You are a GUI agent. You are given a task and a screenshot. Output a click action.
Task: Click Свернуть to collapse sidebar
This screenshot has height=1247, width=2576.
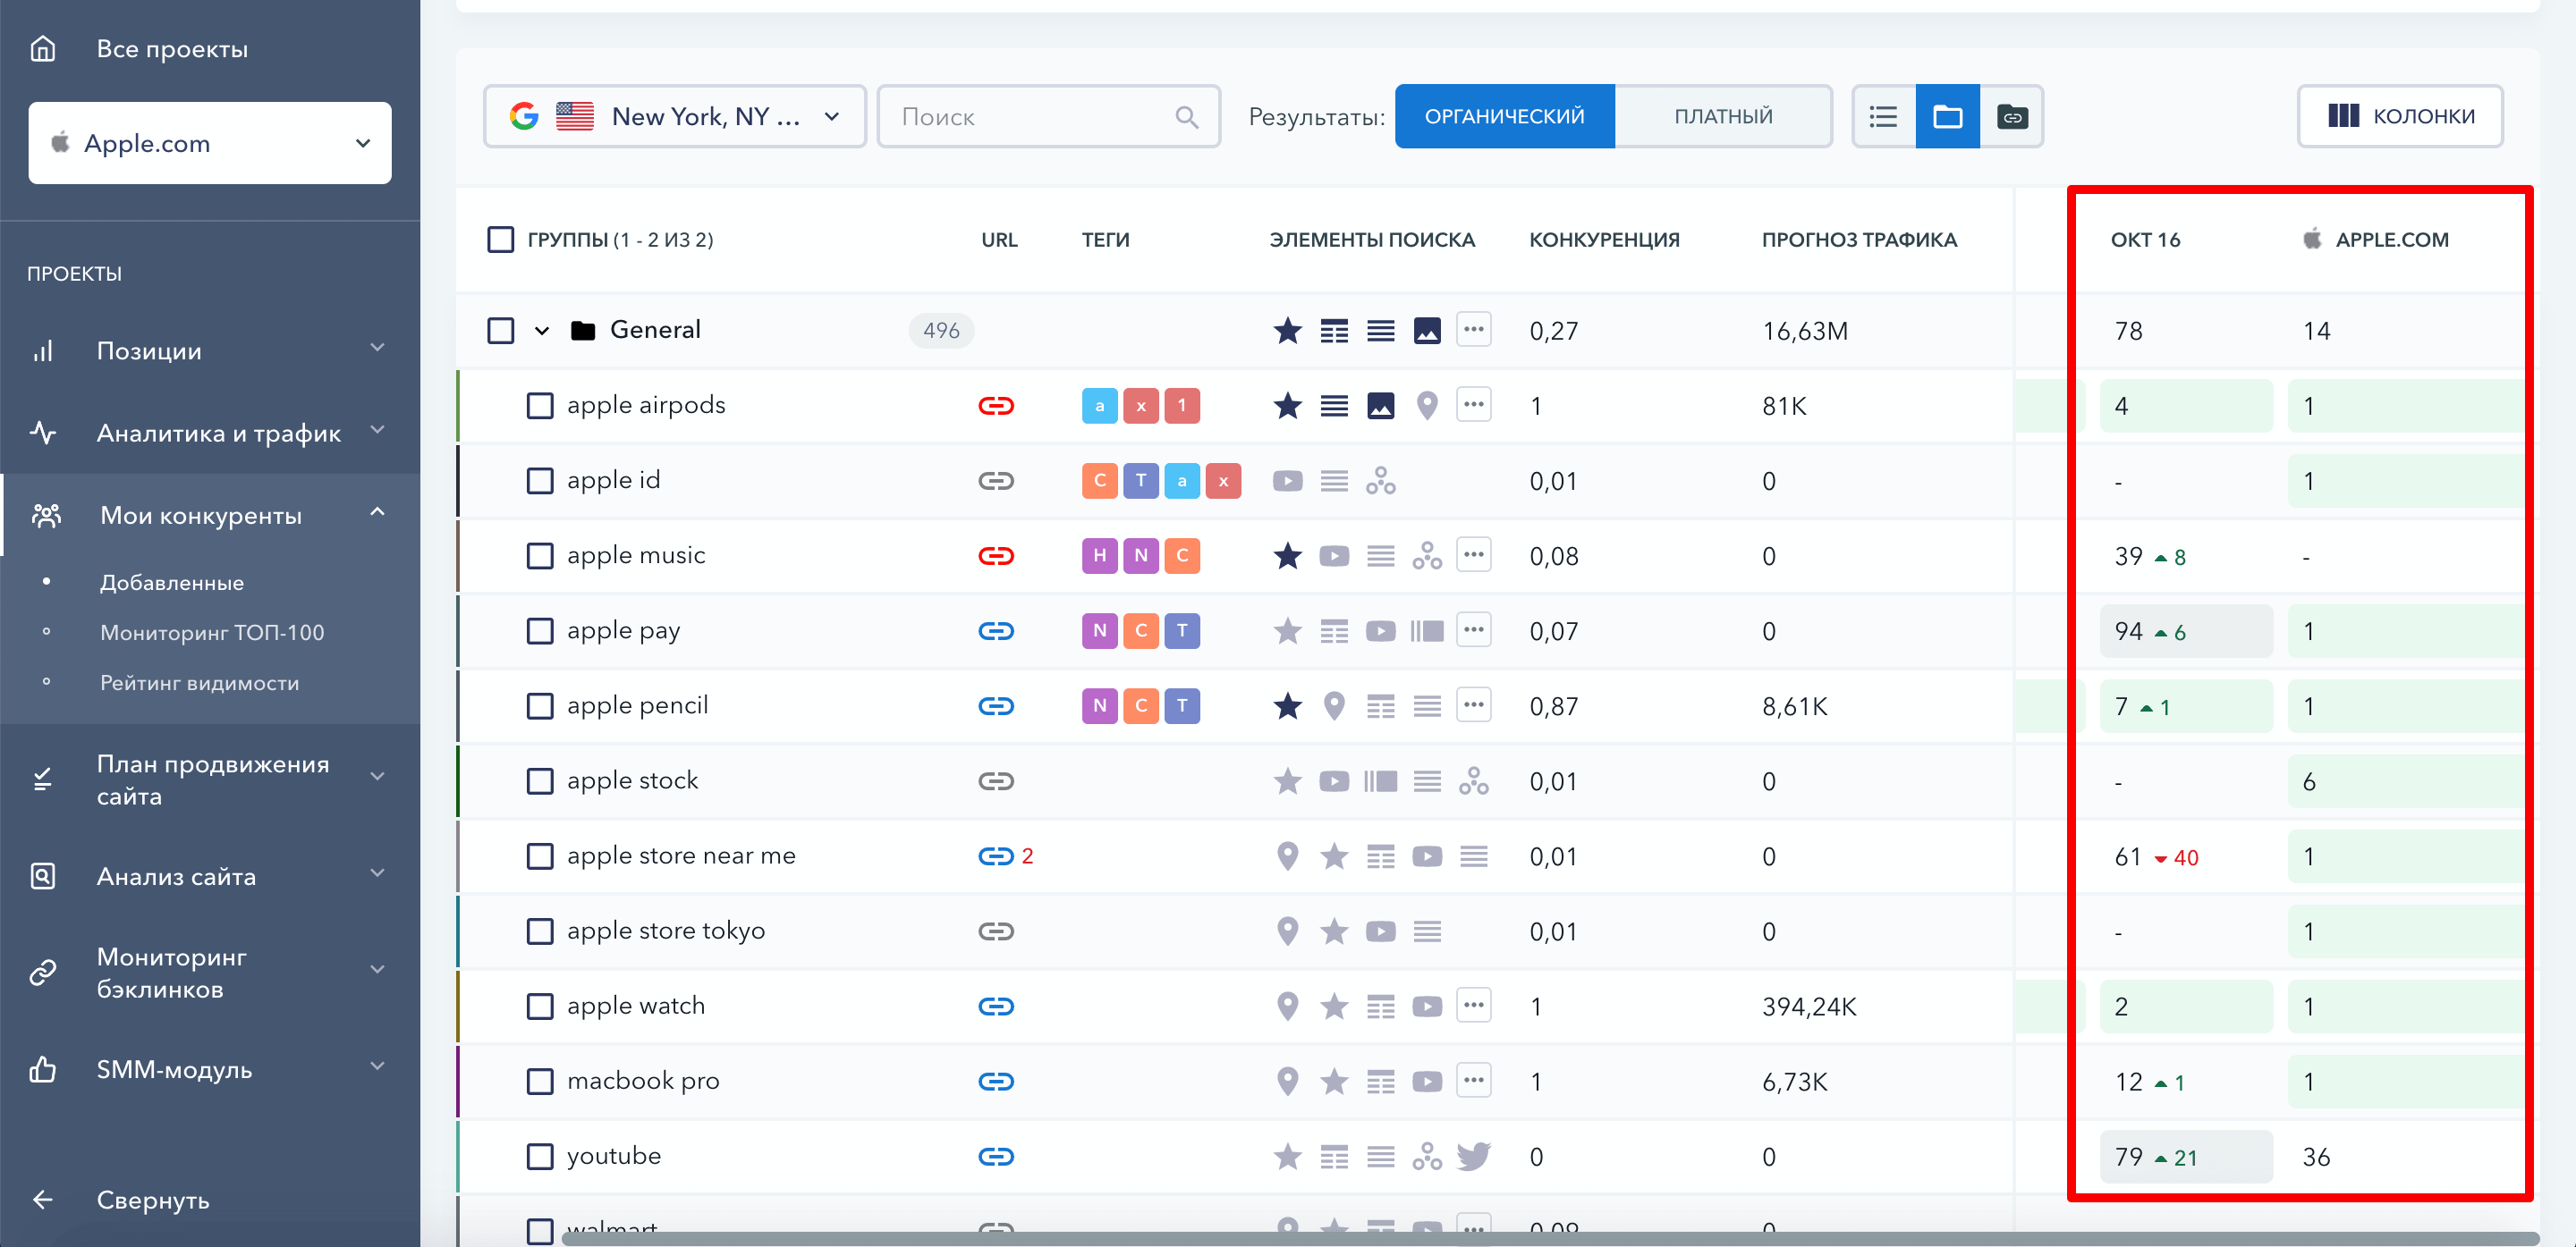coord(152,1200)
